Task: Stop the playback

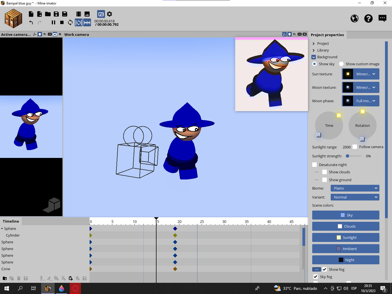Action: coord(62,22)
